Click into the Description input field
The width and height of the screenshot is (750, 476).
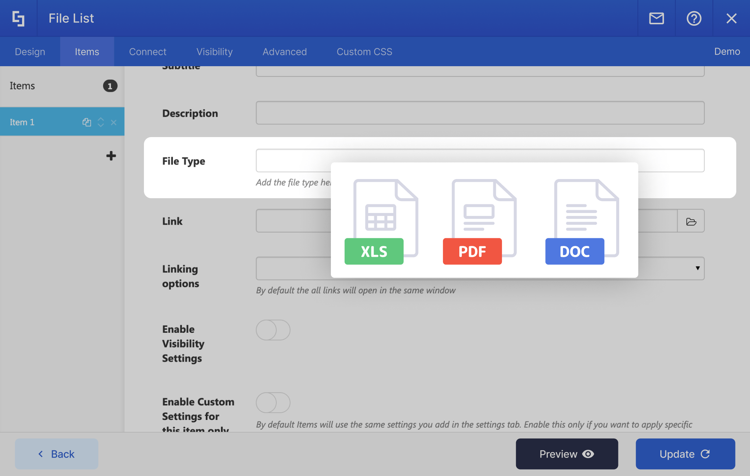(480, 113)
